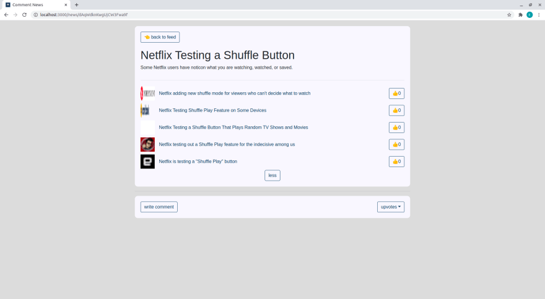Viewport: 545px width, 299px height.
Task: Click thumbnail of 'Shuffle Play Feature on Some Devices'
Action: (148, 110)
